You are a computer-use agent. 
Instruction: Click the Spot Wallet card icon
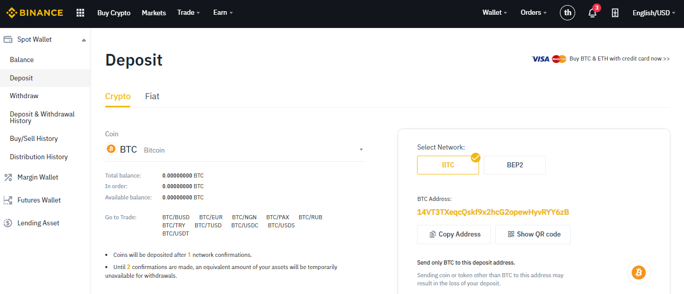point(8,39)
